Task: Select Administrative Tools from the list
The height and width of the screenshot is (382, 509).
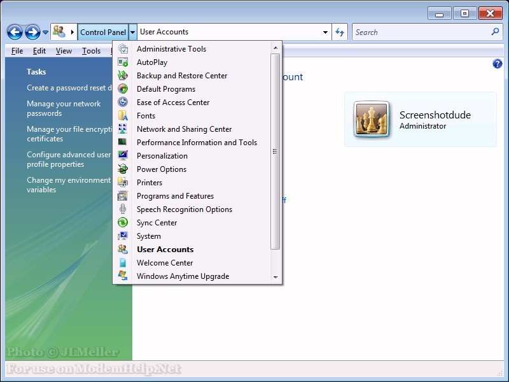Action: [x=171, y=49]
